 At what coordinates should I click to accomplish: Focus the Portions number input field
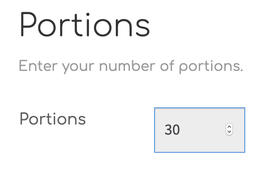[200, 130]
